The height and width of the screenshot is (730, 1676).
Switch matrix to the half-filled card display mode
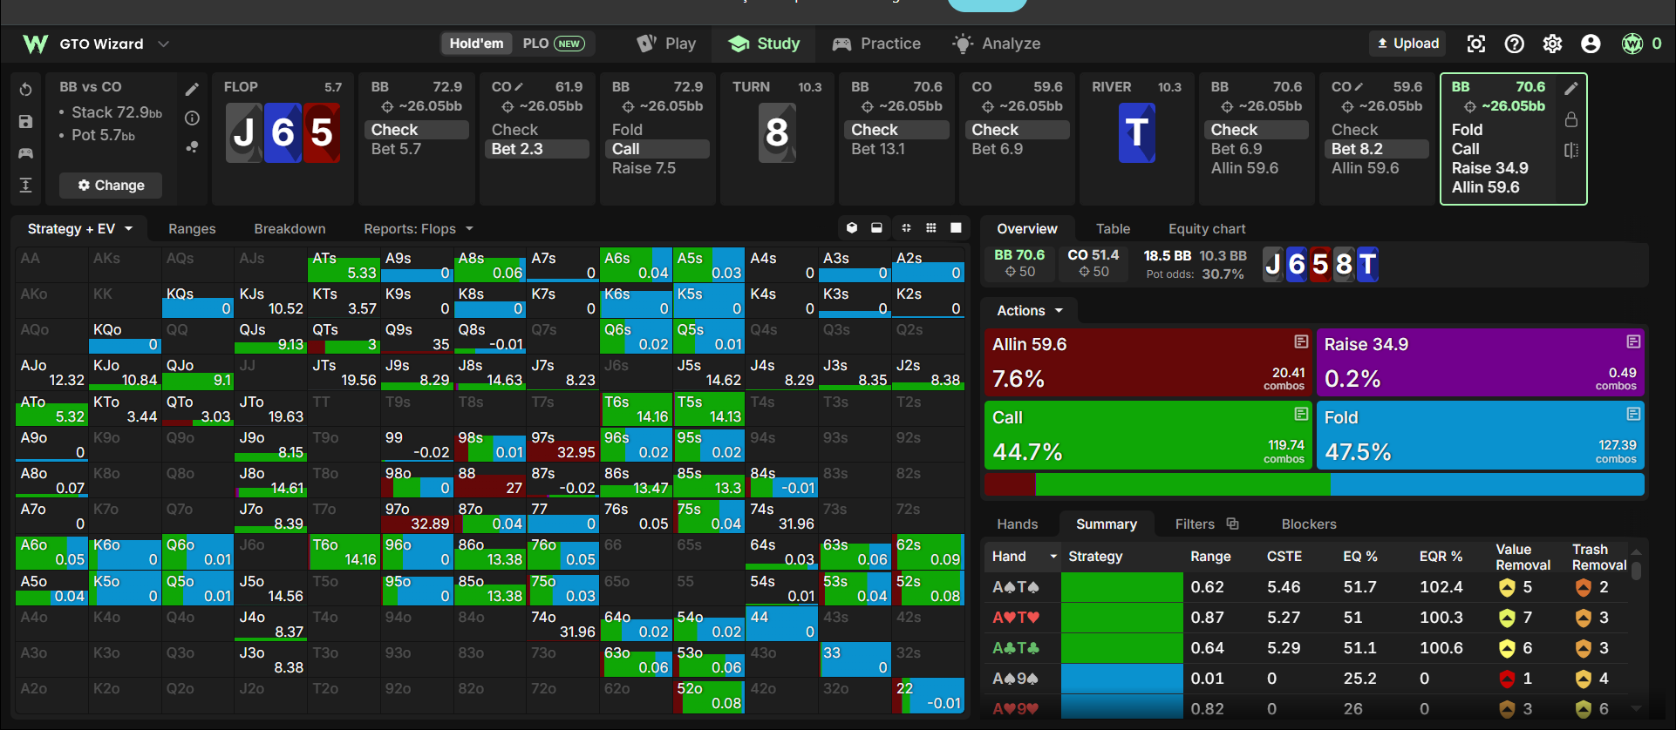(876, 228)
